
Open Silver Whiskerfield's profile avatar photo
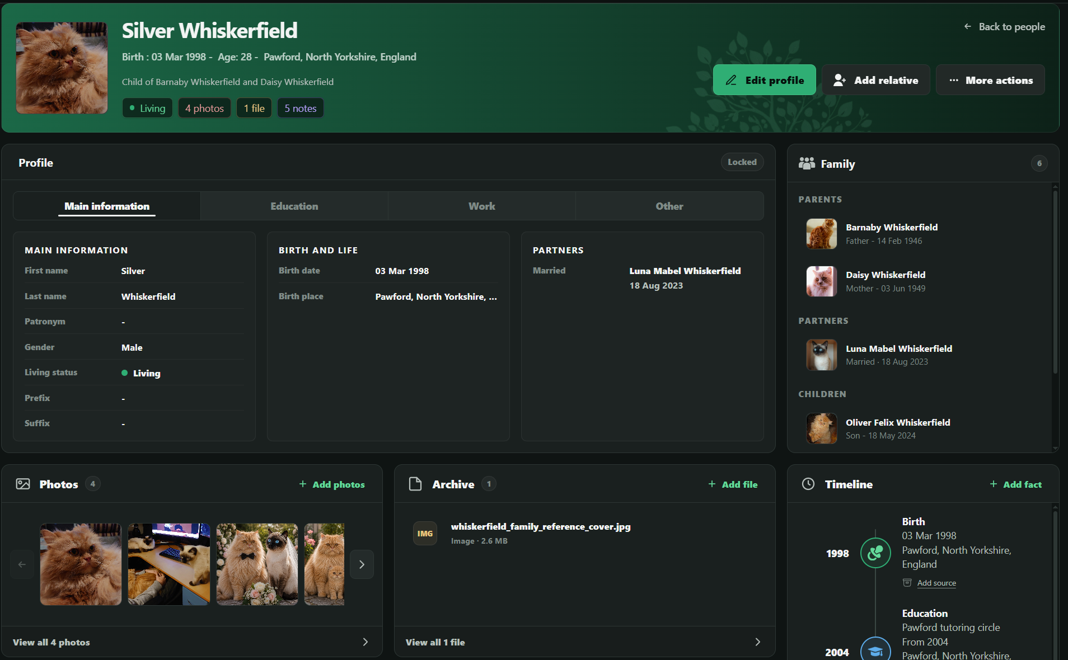point(62,68)
